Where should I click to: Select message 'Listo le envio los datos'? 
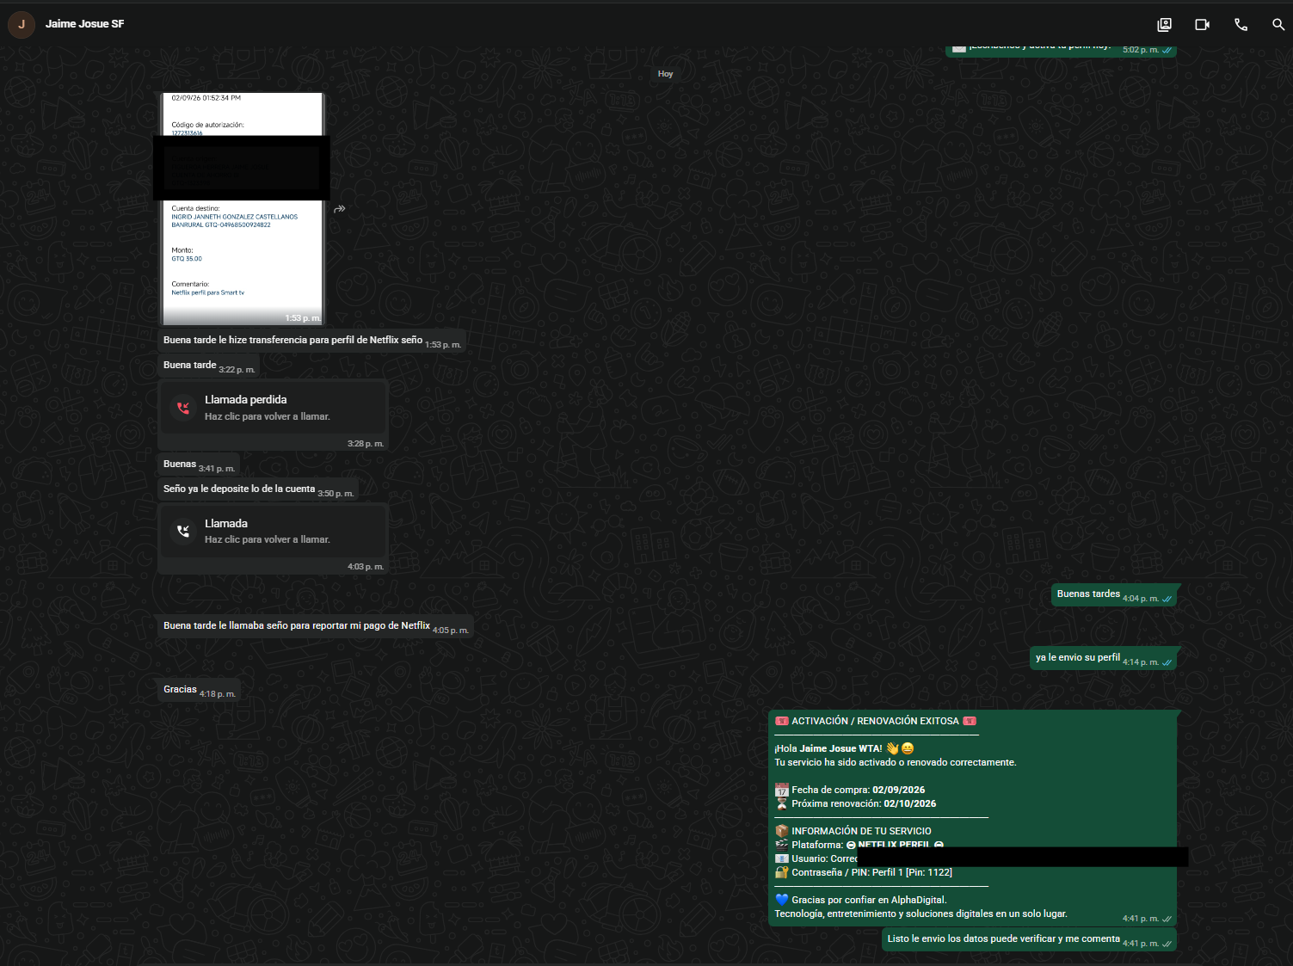click(x=1029, y=939)
